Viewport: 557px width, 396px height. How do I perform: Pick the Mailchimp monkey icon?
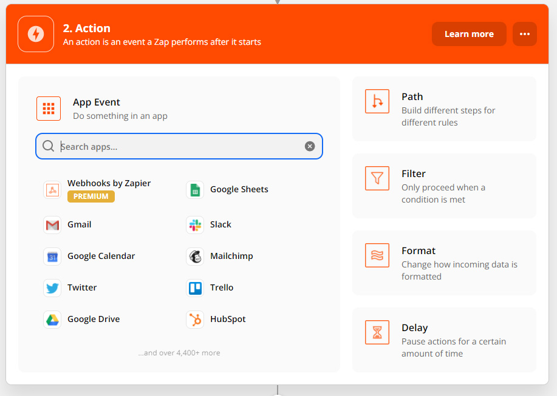[x=195, y=257]
